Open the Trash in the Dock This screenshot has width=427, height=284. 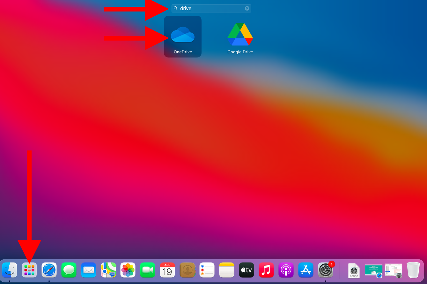[413, 270]
